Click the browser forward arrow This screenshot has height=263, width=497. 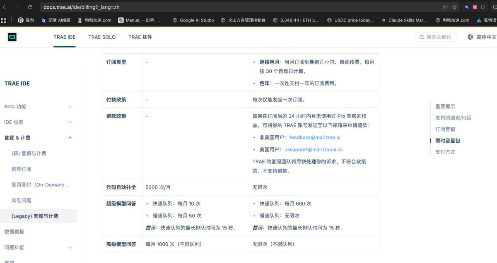click(x=17, y=7)
